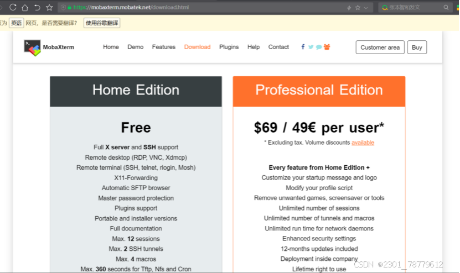Screen dimensions: 460x273
Task: Click the MobaXterm logo icon
Action: (32, 48)
